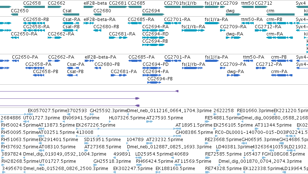The height and width of the screenshot is (174, 308).
Task: Select protein CG2694-PB
Action: coord(154,83)
